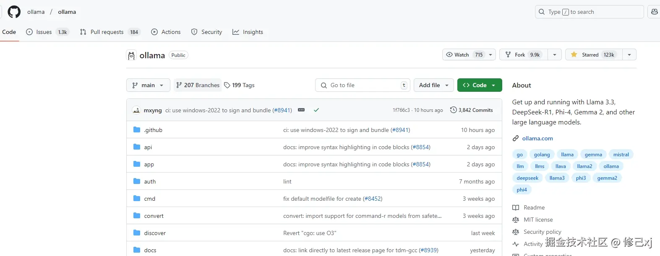This screenshot has height=256, width=660.
Task: Expand the star lists dropdown arrow
Action: pyautogui.click(x=629, y=55)
